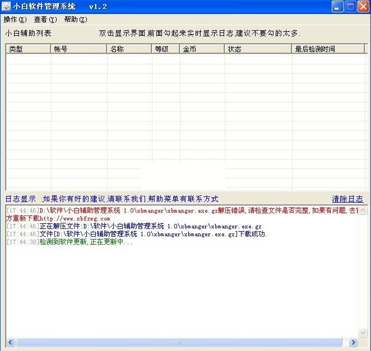This screenshot has height=351, width=371.
Task: Sort by the 金币 column header
Action: coord(202,49)
